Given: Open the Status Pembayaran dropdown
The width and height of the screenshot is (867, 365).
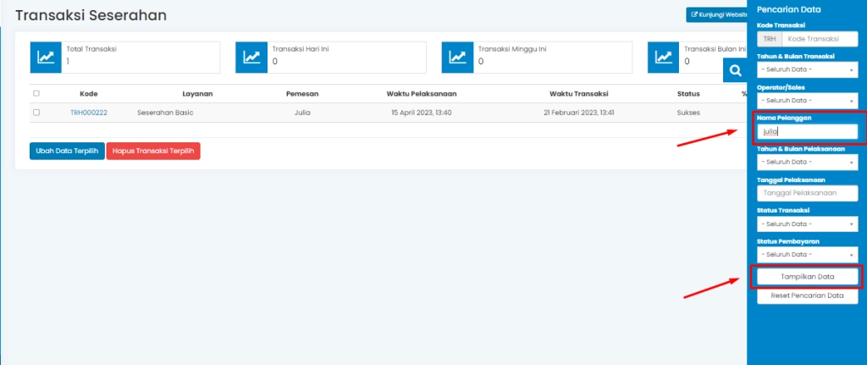Looking at the screenshot, I should click(x=807, y=254).
